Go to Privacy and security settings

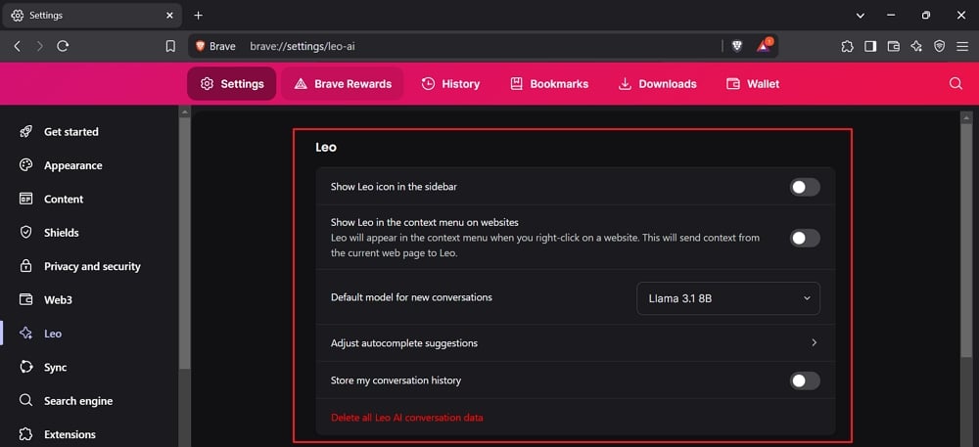click(91, 266)
